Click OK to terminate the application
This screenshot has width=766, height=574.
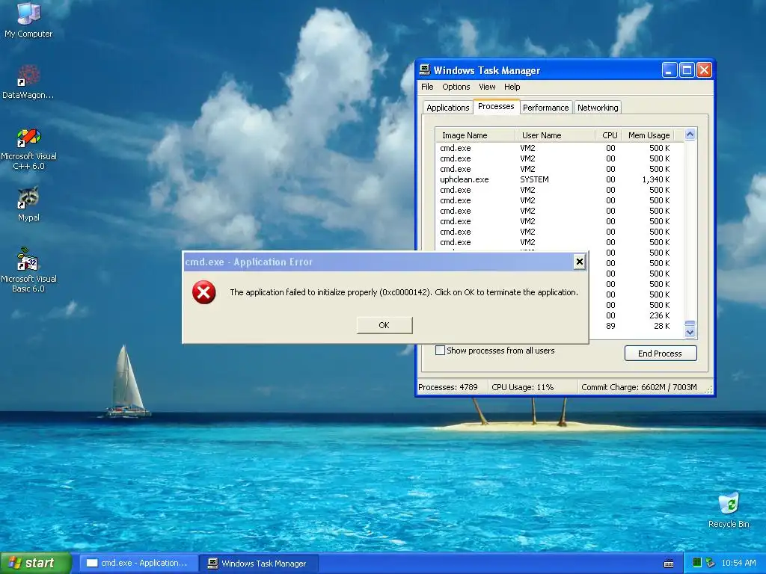384,325
